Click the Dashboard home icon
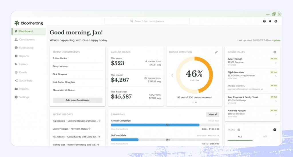 point(16,31)
